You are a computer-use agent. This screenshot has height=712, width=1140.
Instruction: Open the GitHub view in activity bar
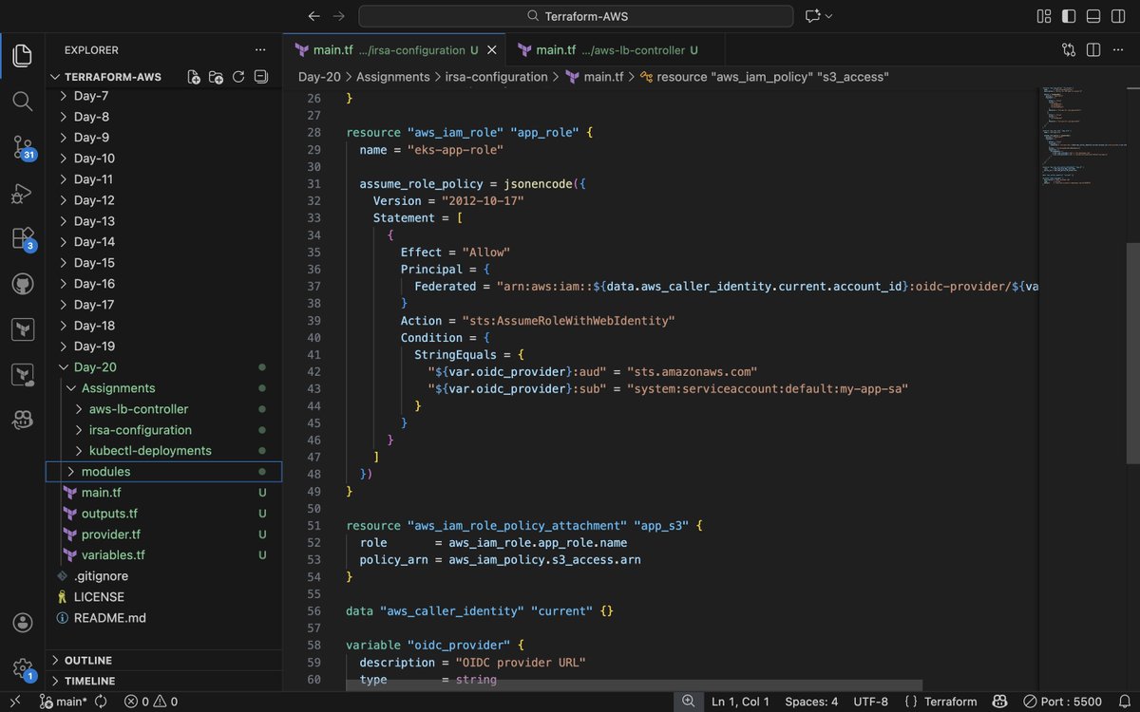pos(23,284)
